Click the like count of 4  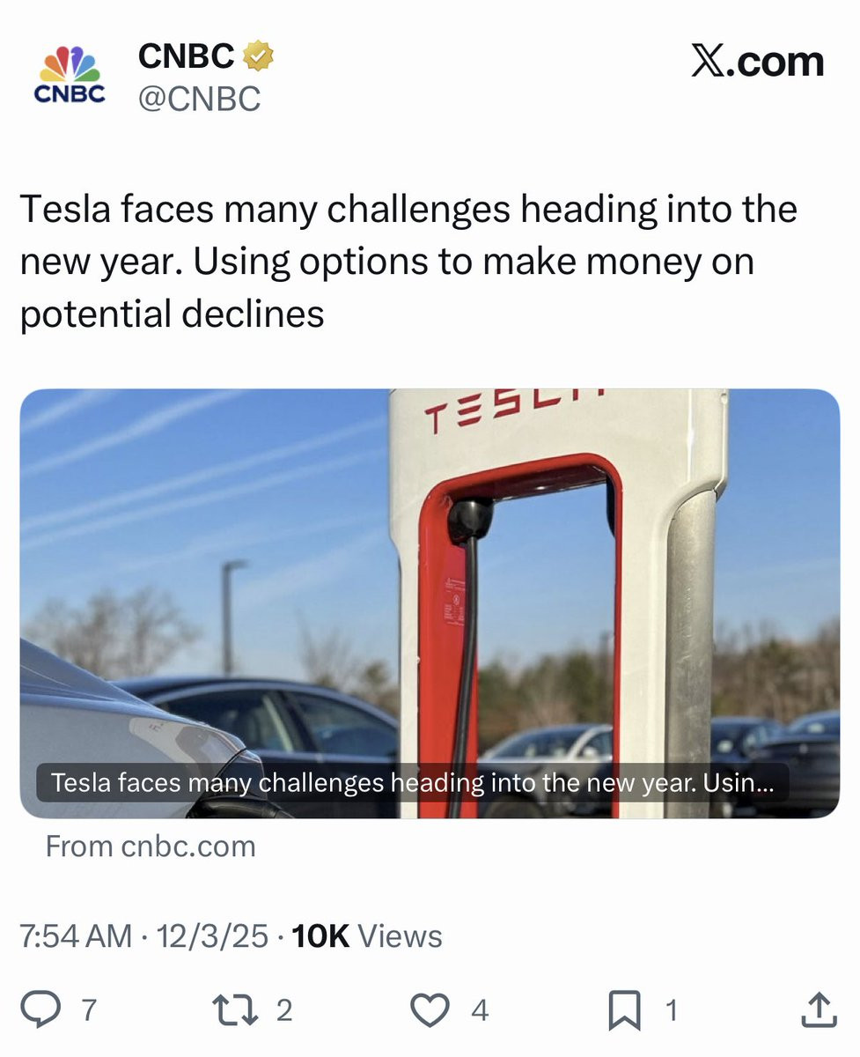click(479, 1010)
